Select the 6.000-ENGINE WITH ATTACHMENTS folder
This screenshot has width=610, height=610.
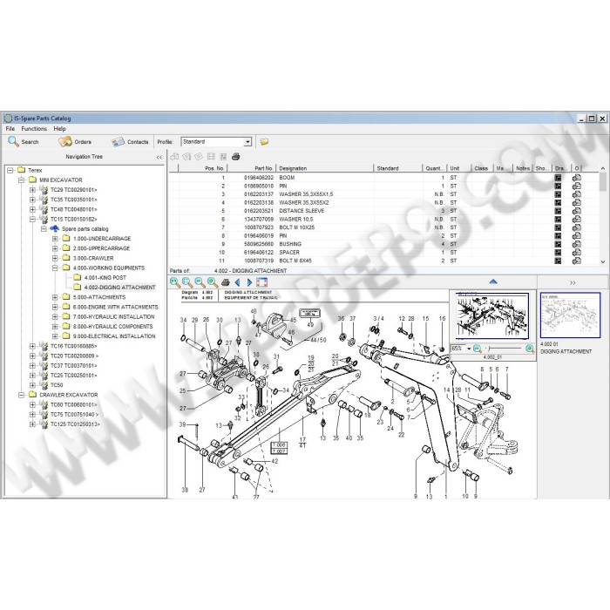(116, 307)
